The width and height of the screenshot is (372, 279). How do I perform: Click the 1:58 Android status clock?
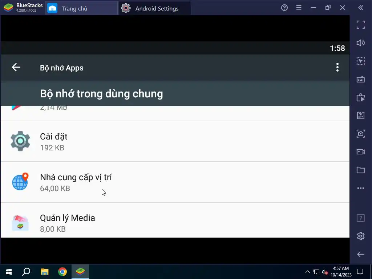pos(337,48)
